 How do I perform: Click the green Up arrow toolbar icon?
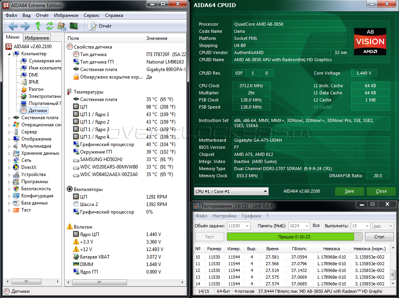tap(38, 26)
